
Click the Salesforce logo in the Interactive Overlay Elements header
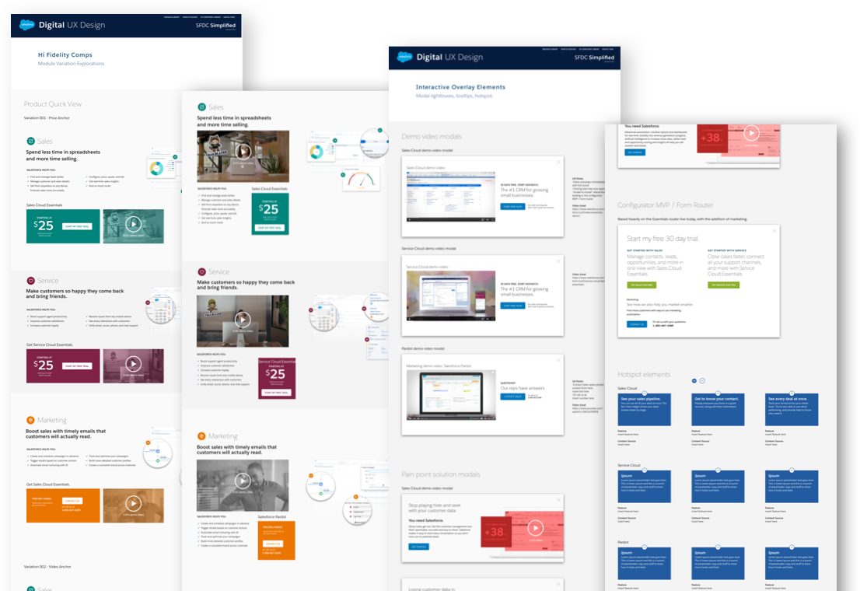point(404,57)
